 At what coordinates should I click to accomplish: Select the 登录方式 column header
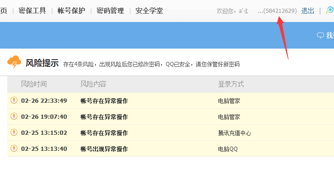coord(231,84)
